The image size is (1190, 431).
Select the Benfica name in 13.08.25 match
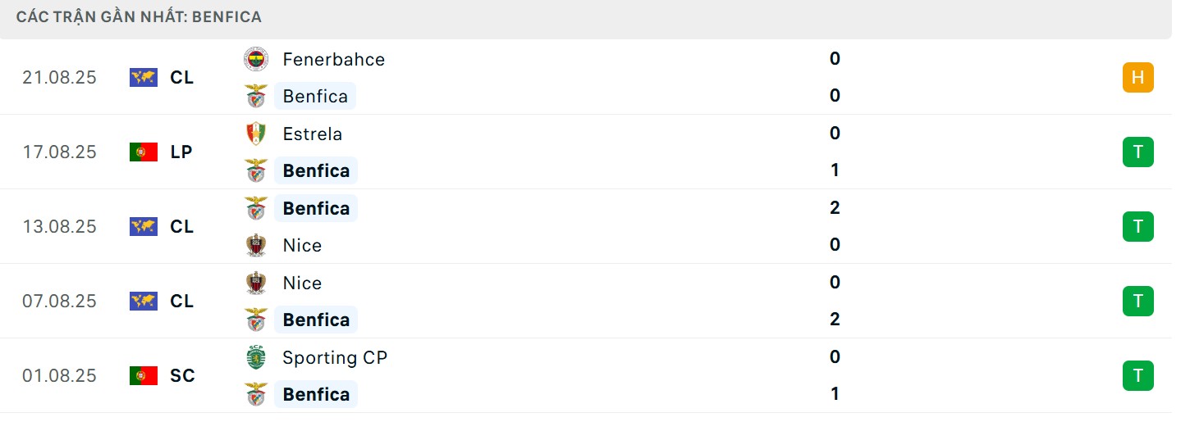(x=316, y=208)
